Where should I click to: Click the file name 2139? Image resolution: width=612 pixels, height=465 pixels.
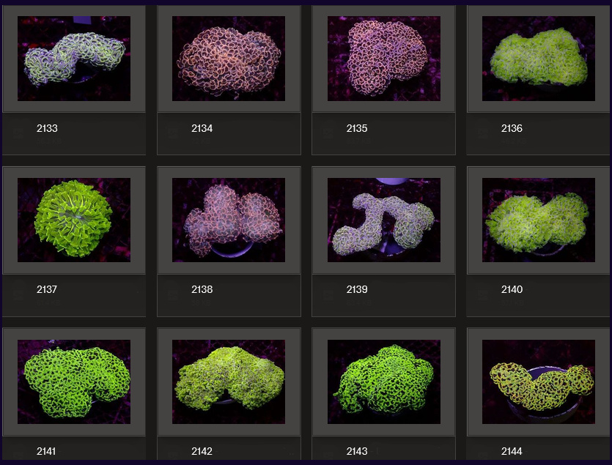357,289
